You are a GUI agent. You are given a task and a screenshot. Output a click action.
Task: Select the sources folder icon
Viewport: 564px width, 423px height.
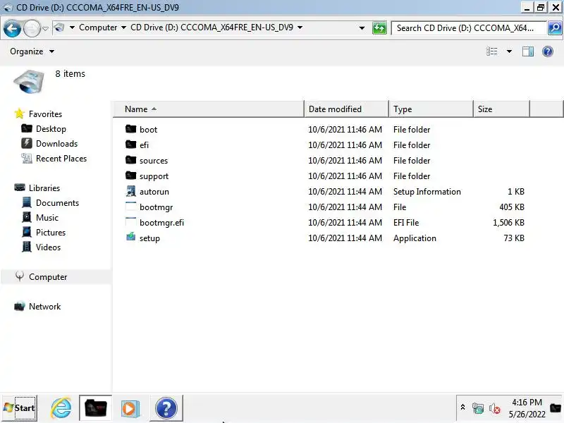(131, 160)
